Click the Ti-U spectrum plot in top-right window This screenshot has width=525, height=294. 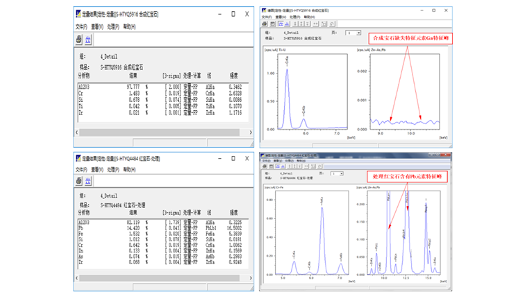310,94
